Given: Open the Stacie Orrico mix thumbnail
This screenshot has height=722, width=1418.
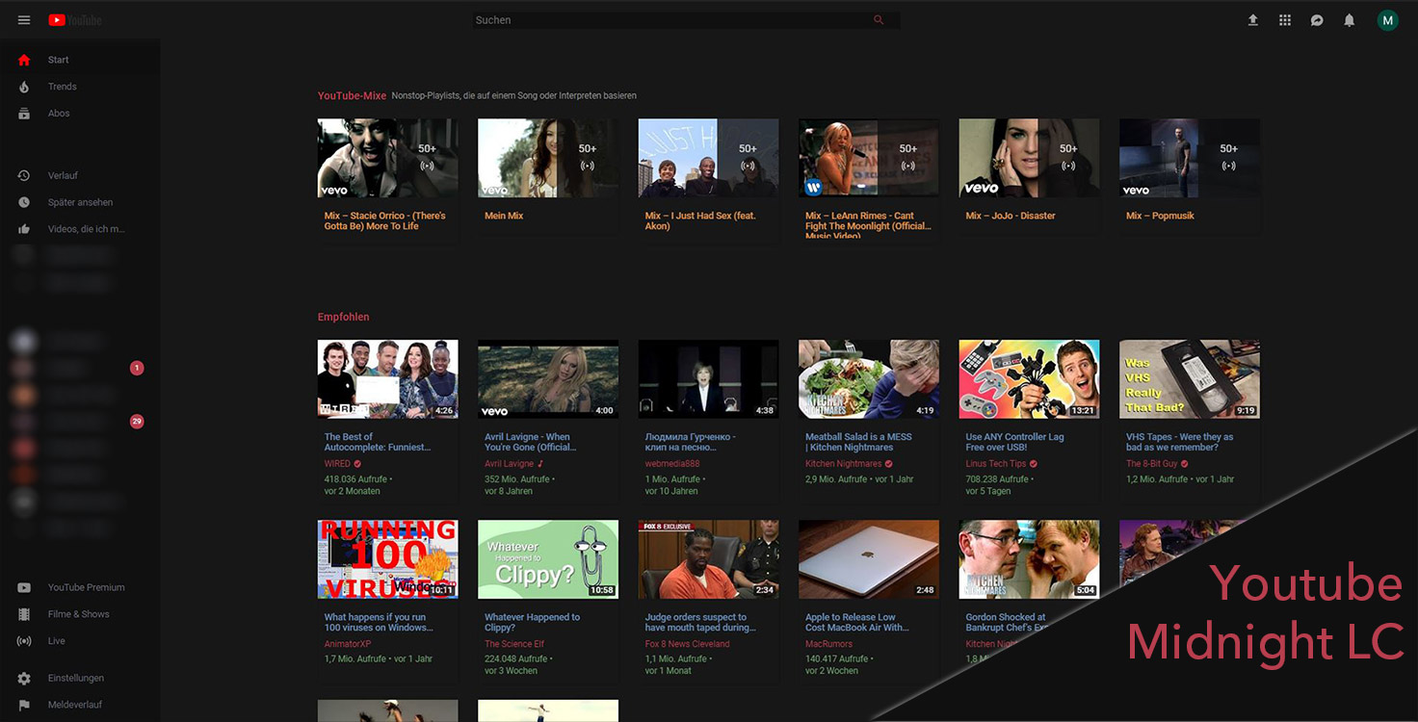Looking at the screenshot, I should tap(388, 158).
